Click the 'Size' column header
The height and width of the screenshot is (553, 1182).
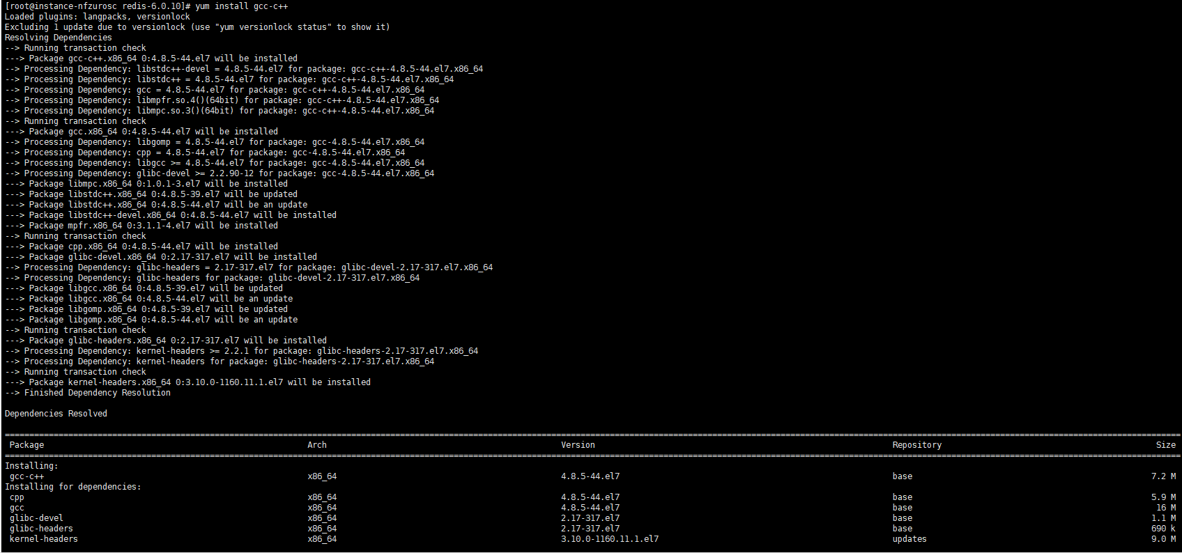click(x=1166, y=445)
